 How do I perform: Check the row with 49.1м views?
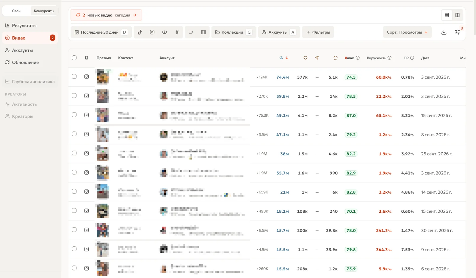click(x=74, y=115)
